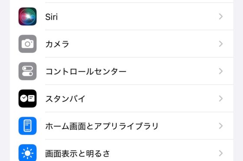The height and width of the screenshot is (161, 243).
Task: Open the コントロールセンター text entry
Action: [x=86, y=71]
